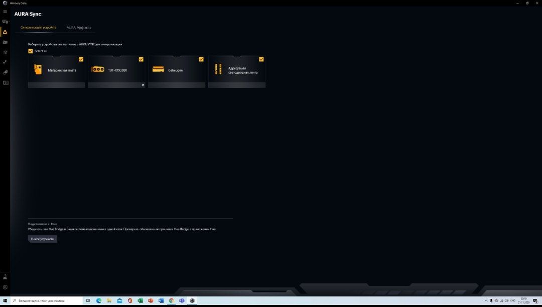The height and width of the screenshot is (307, 542).
Task: Open the user profile icon in the sidebar
Action: (x=5, y=277)
